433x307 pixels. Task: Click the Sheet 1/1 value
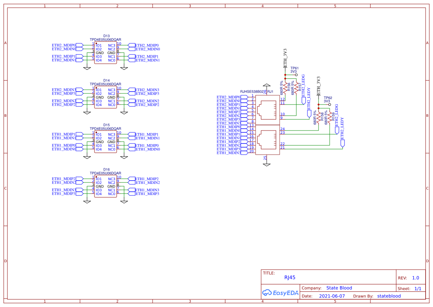pos(418,288)
